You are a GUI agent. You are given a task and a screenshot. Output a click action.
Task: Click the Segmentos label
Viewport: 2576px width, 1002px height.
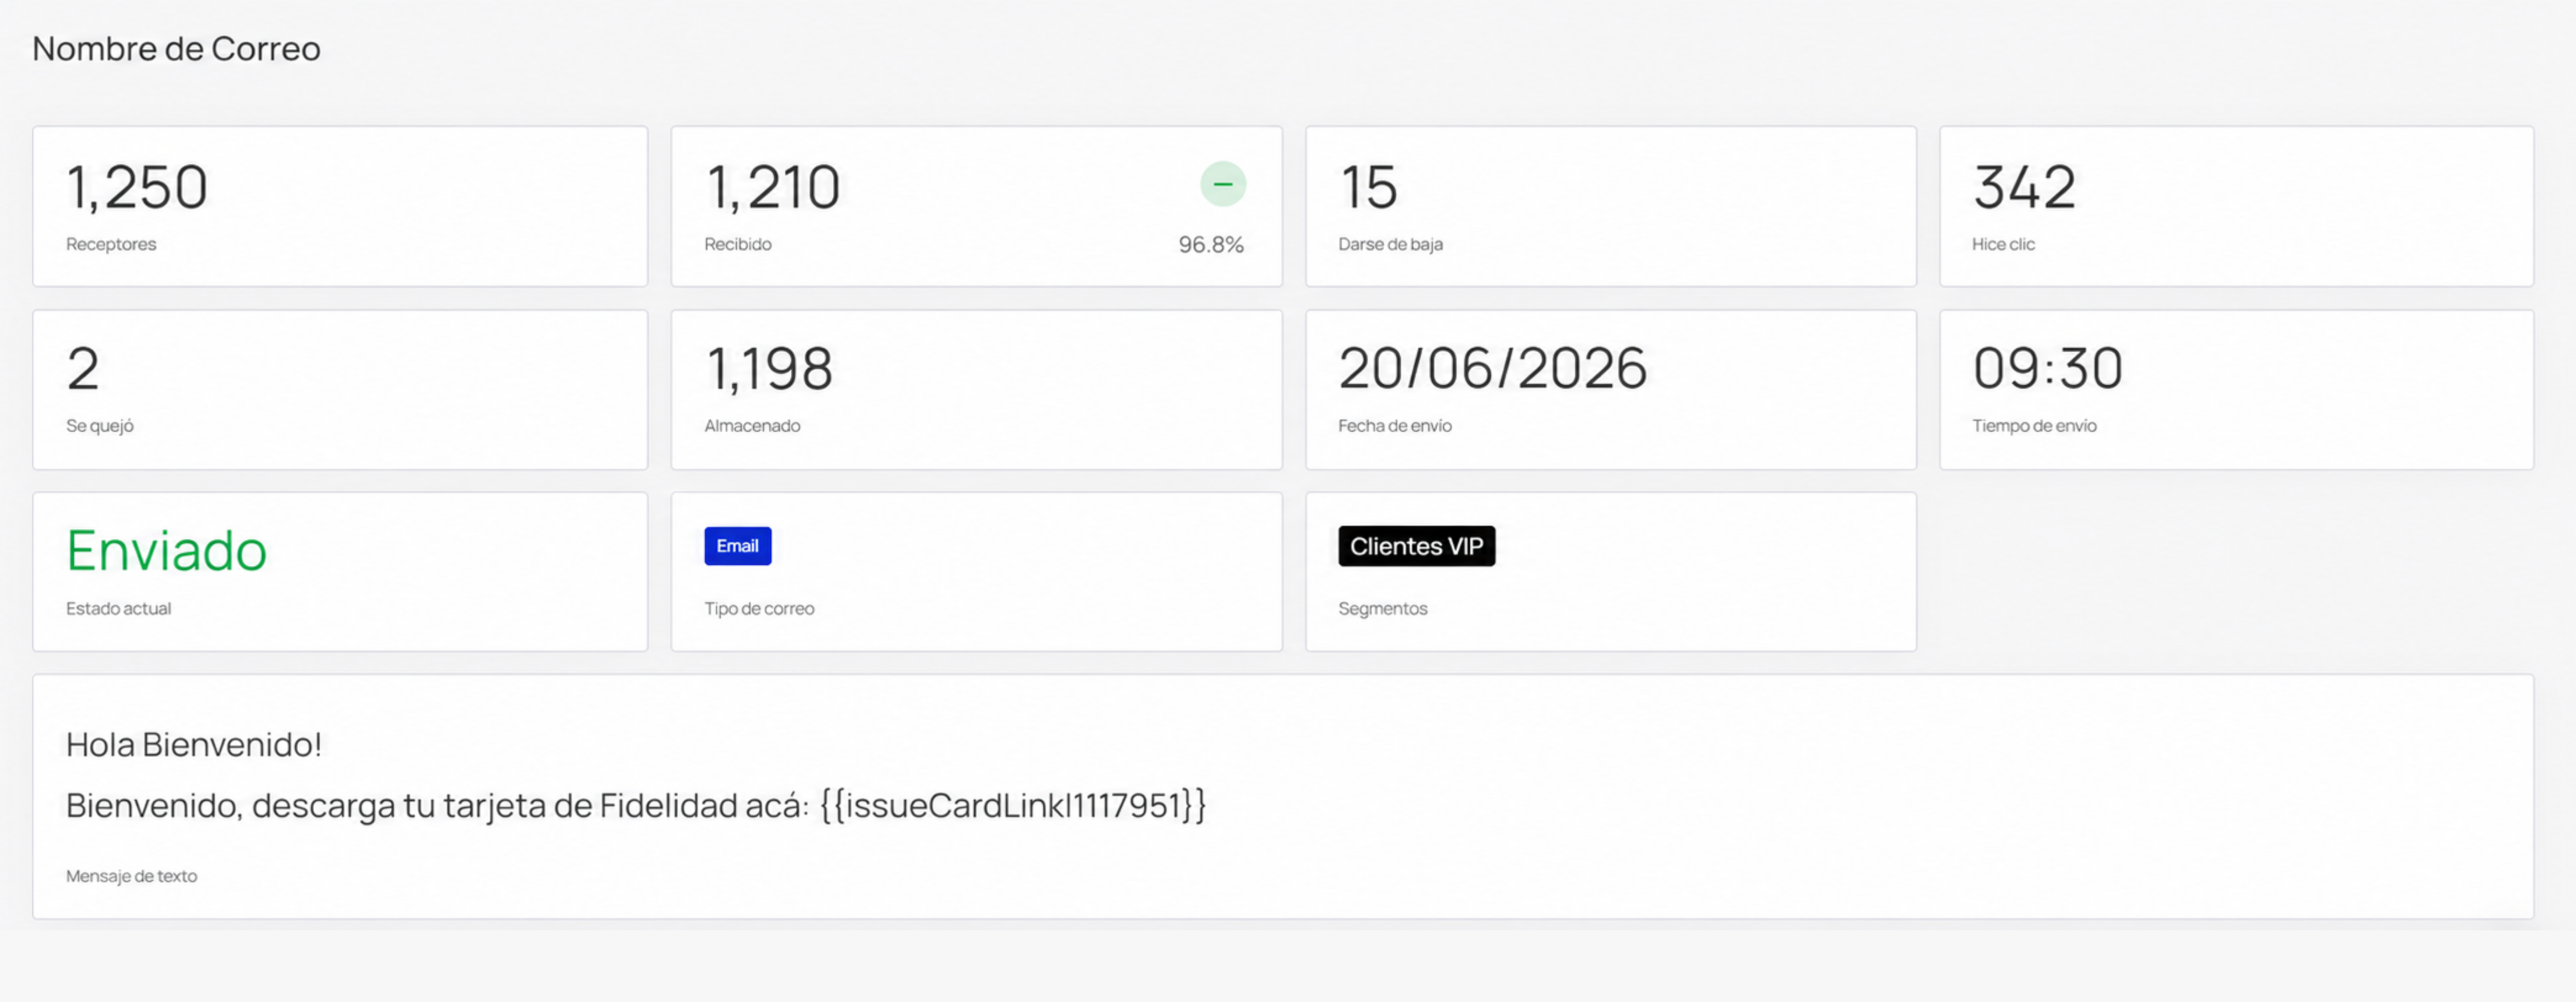click(1382, 608)
